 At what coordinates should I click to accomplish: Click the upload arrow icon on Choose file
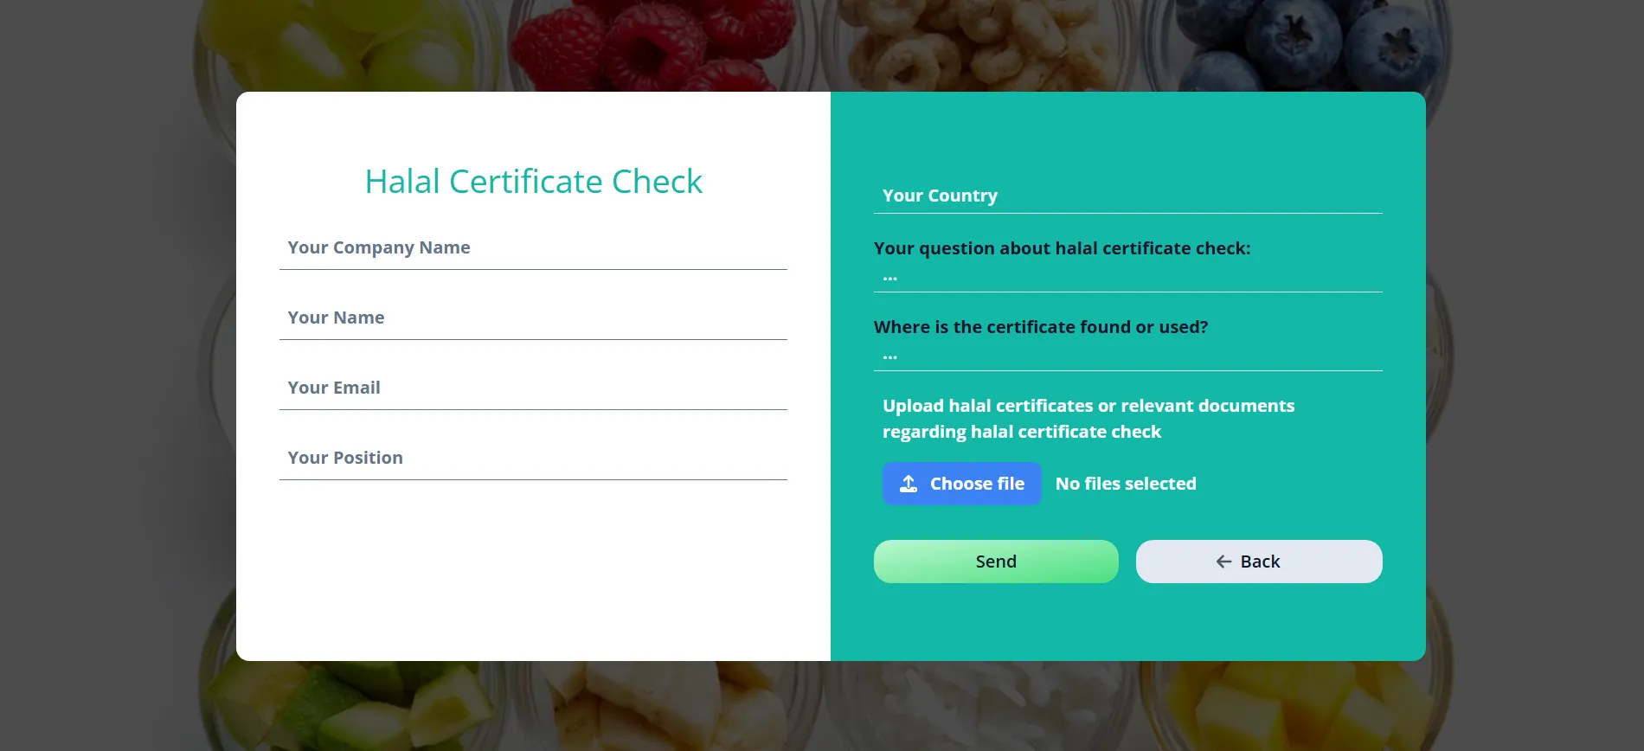tap(908, 484)
